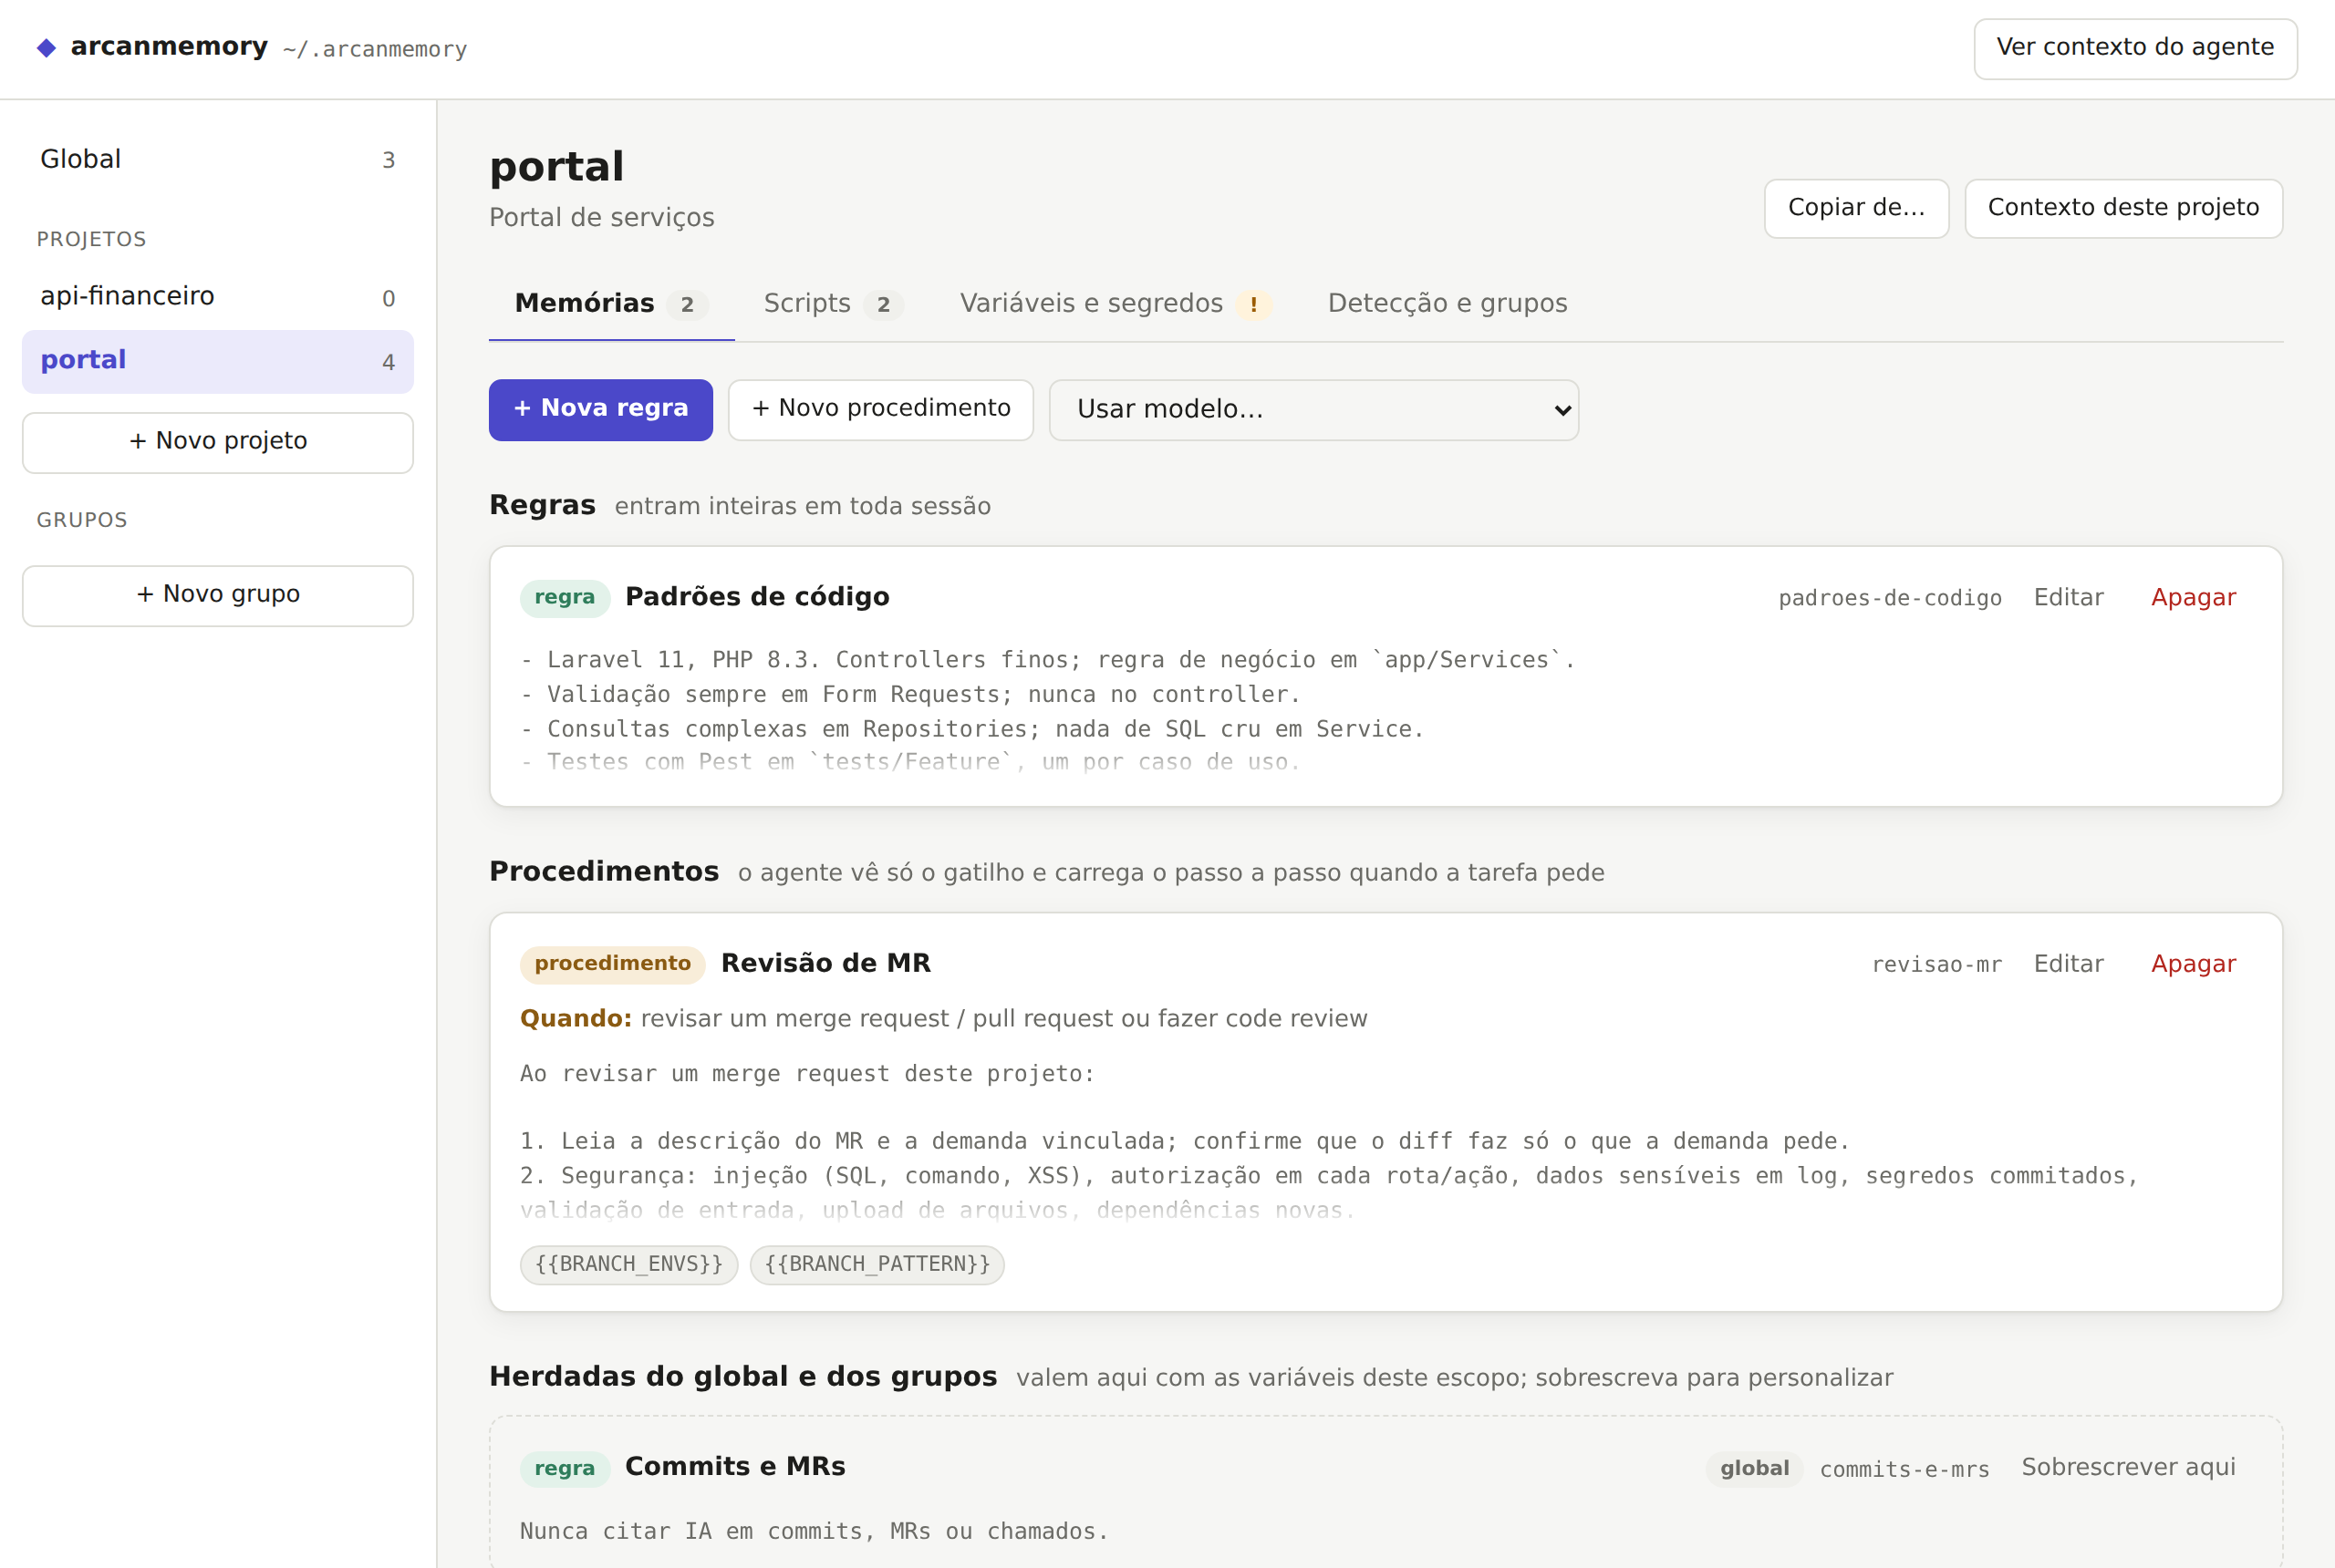2335x1568 pixels.
Task: Edit the Revisão de MR procedure
Action: [2068, 964]
